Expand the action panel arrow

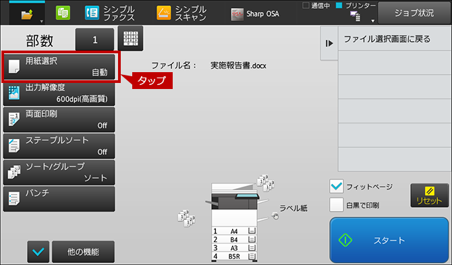[x=329, y=44]
